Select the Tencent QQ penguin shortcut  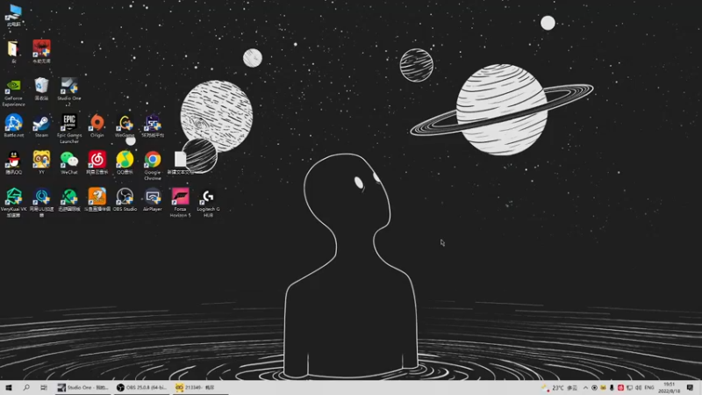pyautogui.click(x=13, y=163)
